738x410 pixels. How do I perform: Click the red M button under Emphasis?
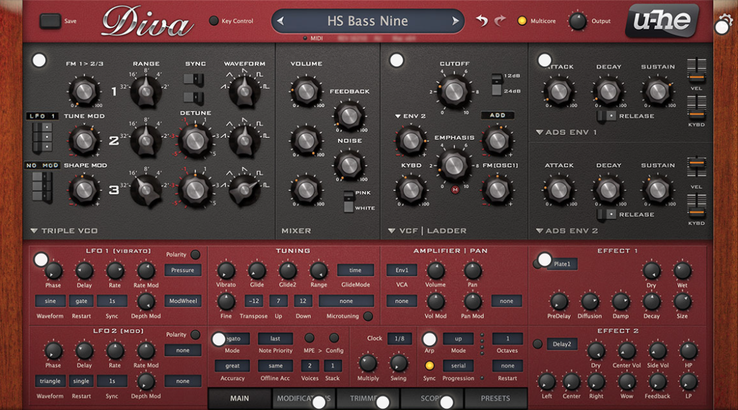(x=454, y=190)
